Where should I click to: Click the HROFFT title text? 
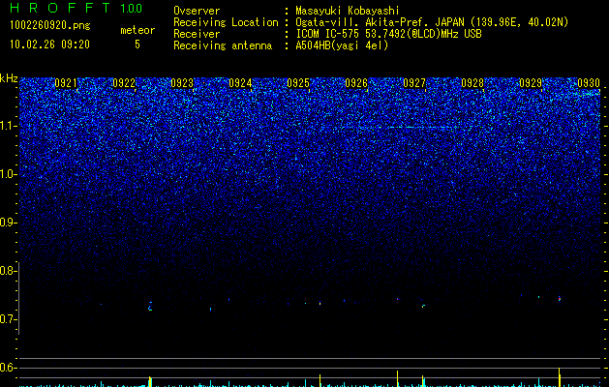60,8
